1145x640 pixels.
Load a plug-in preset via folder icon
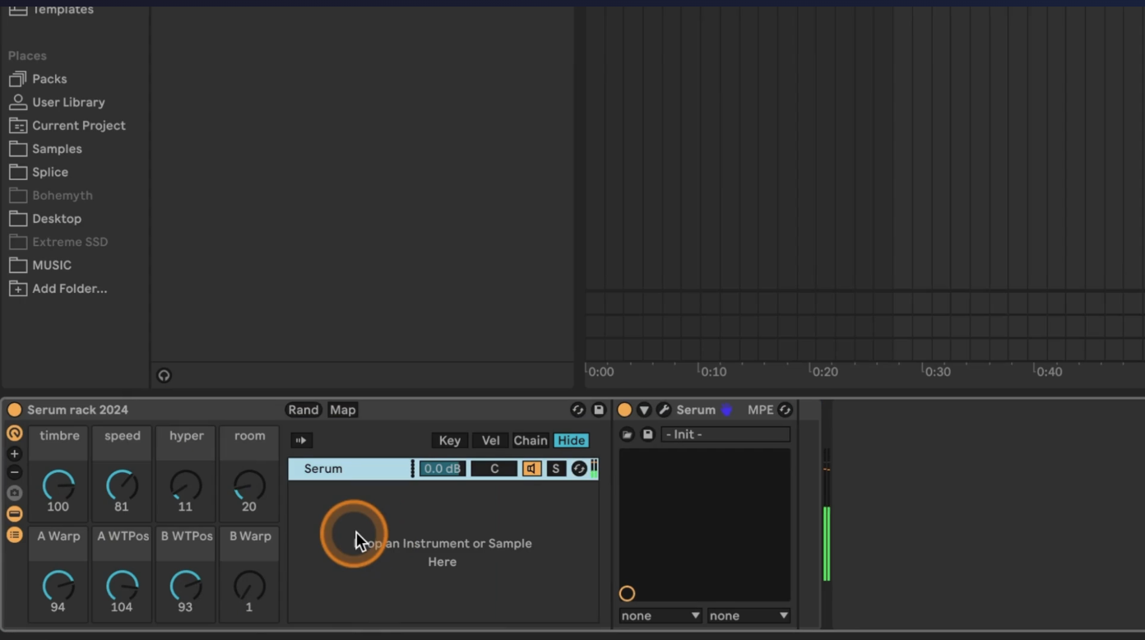pyautogui.click(x=627, y=434)
